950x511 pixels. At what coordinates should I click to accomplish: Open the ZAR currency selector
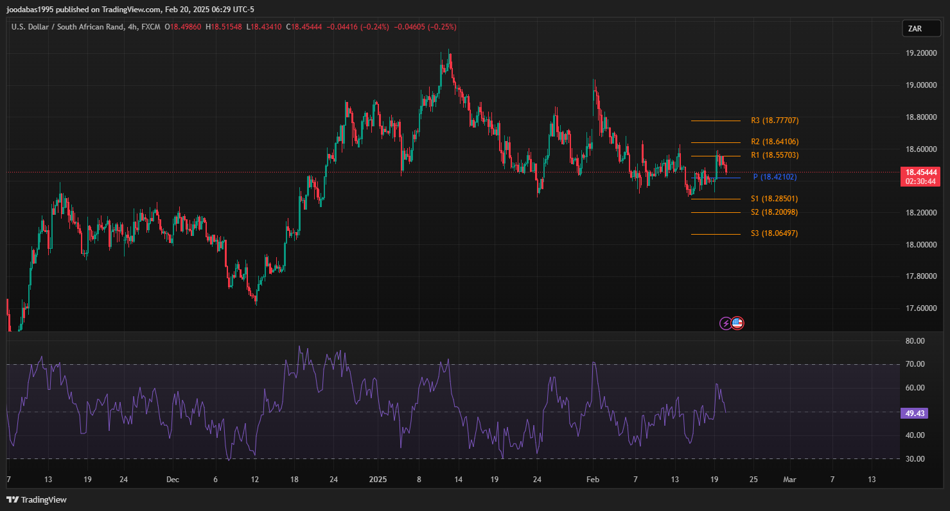pyautogui.click(x=921, y=29)
